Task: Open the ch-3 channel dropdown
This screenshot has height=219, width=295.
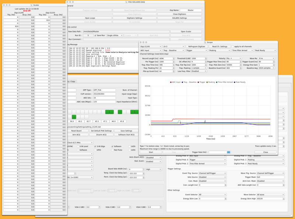Action: 174,47
